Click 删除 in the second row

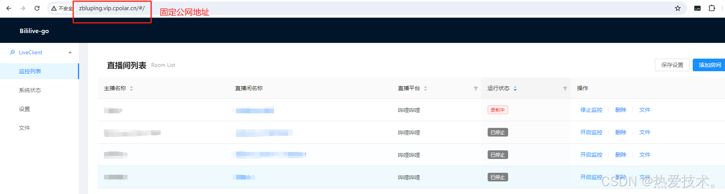click(621, 132)
